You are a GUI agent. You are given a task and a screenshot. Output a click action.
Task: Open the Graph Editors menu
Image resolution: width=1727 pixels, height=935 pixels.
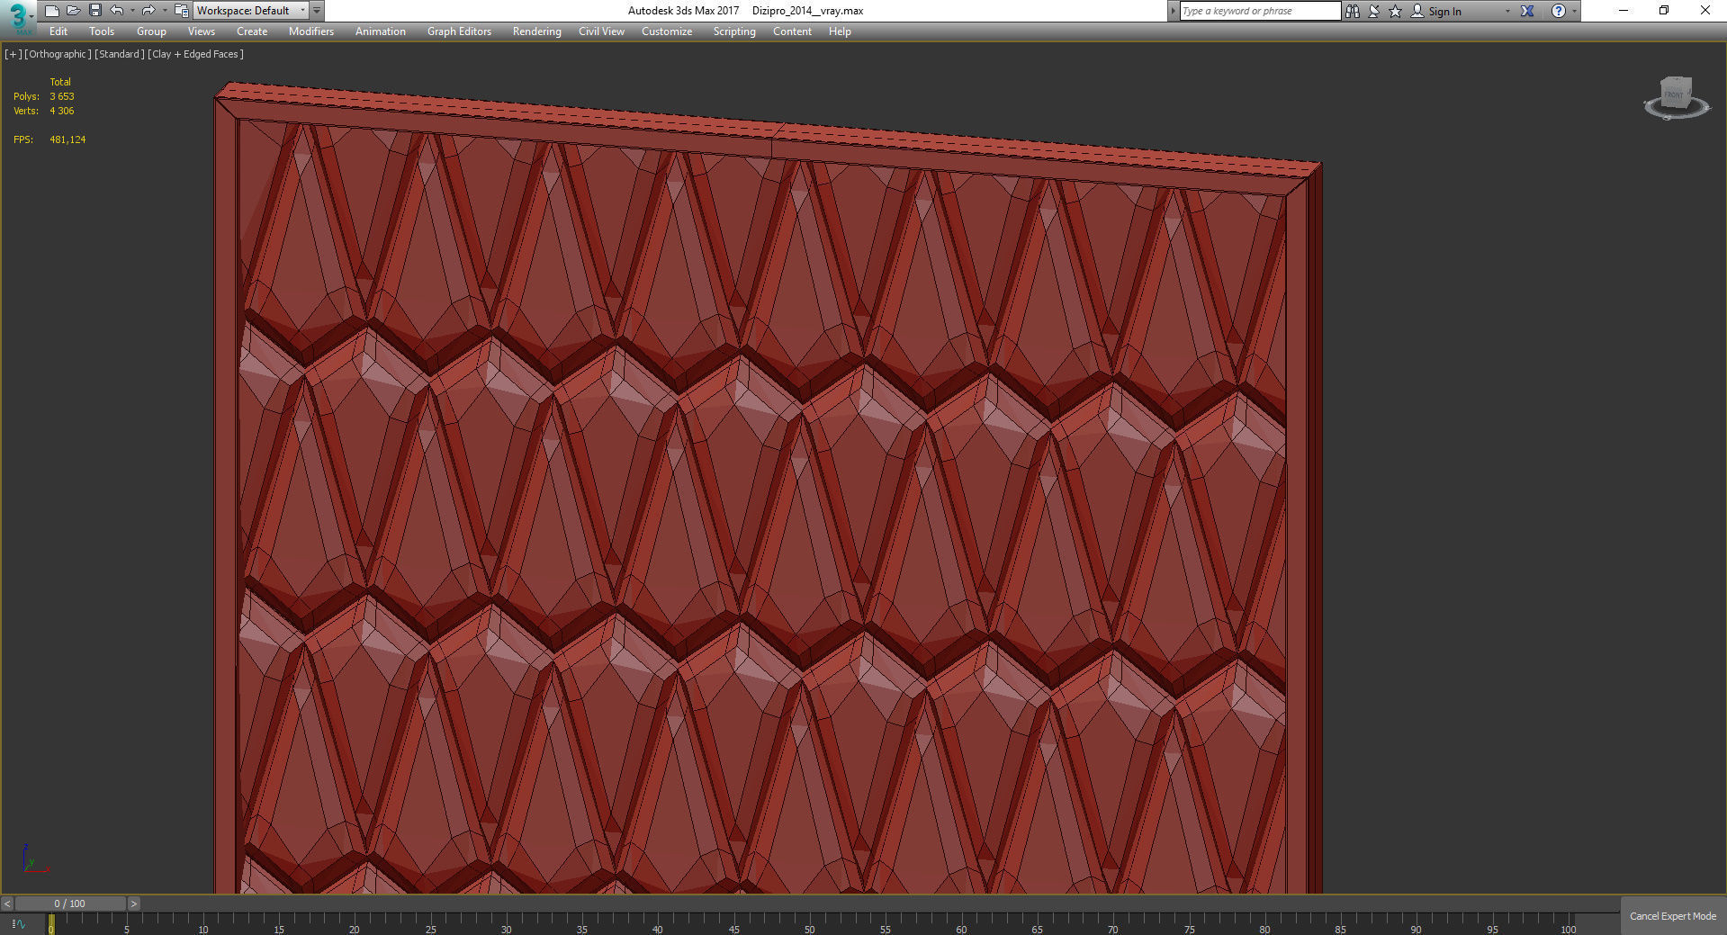[x=459, y=31]
